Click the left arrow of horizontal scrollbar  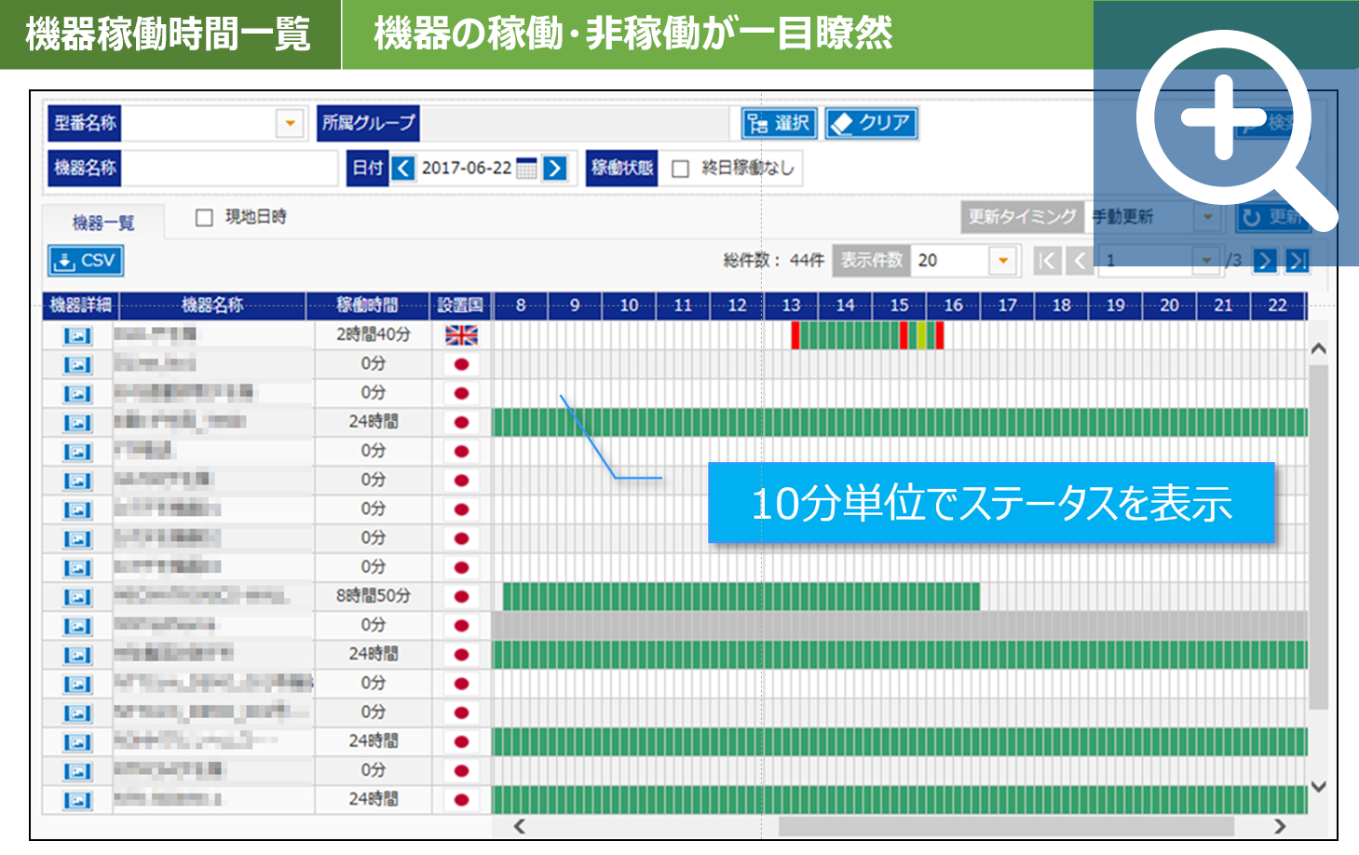point(520,826)
